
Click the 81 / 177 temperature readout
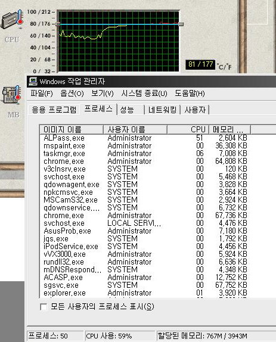(x=200, y=64)
